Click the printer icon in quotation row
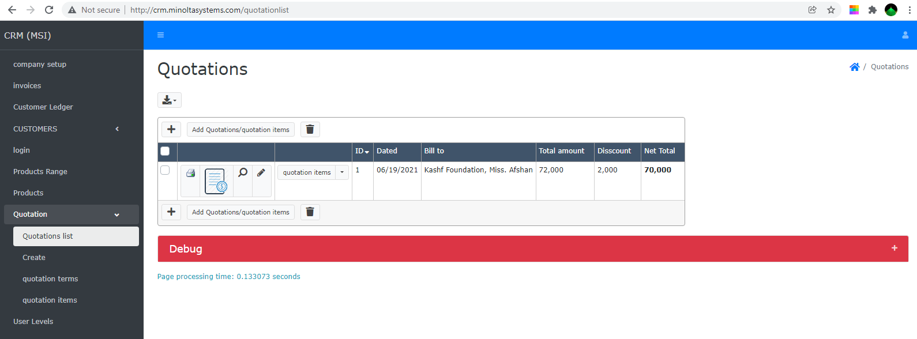The height and width of the screenshot is (339, 917). tap(190, 173)
